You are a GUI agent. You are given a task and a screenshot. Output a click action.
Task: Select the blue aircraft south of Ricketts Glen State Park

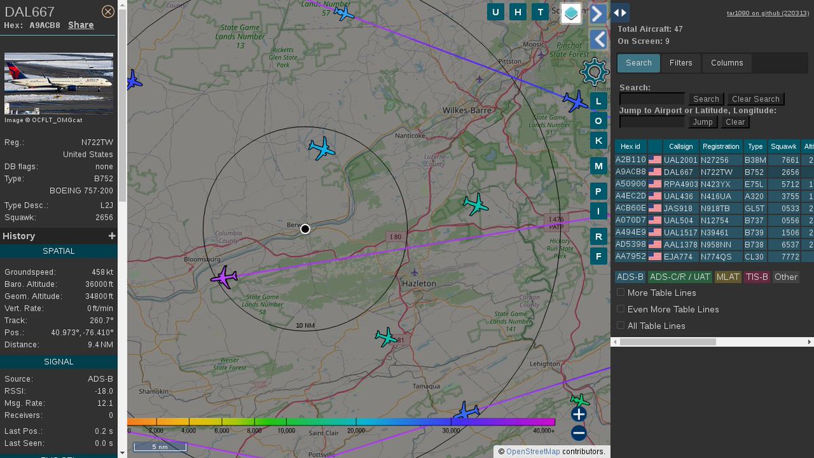[x=322, y=148]
